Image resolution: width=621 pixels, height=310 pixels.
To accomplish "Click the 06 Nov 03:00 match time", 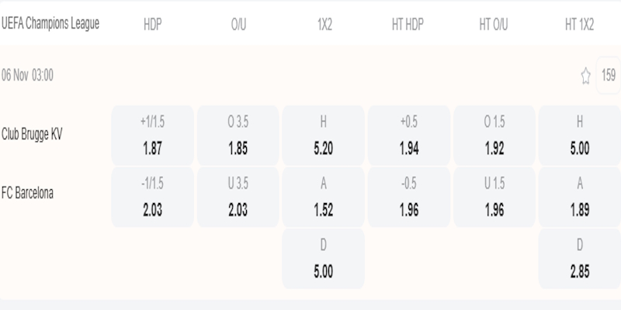I will pos(27,76).
